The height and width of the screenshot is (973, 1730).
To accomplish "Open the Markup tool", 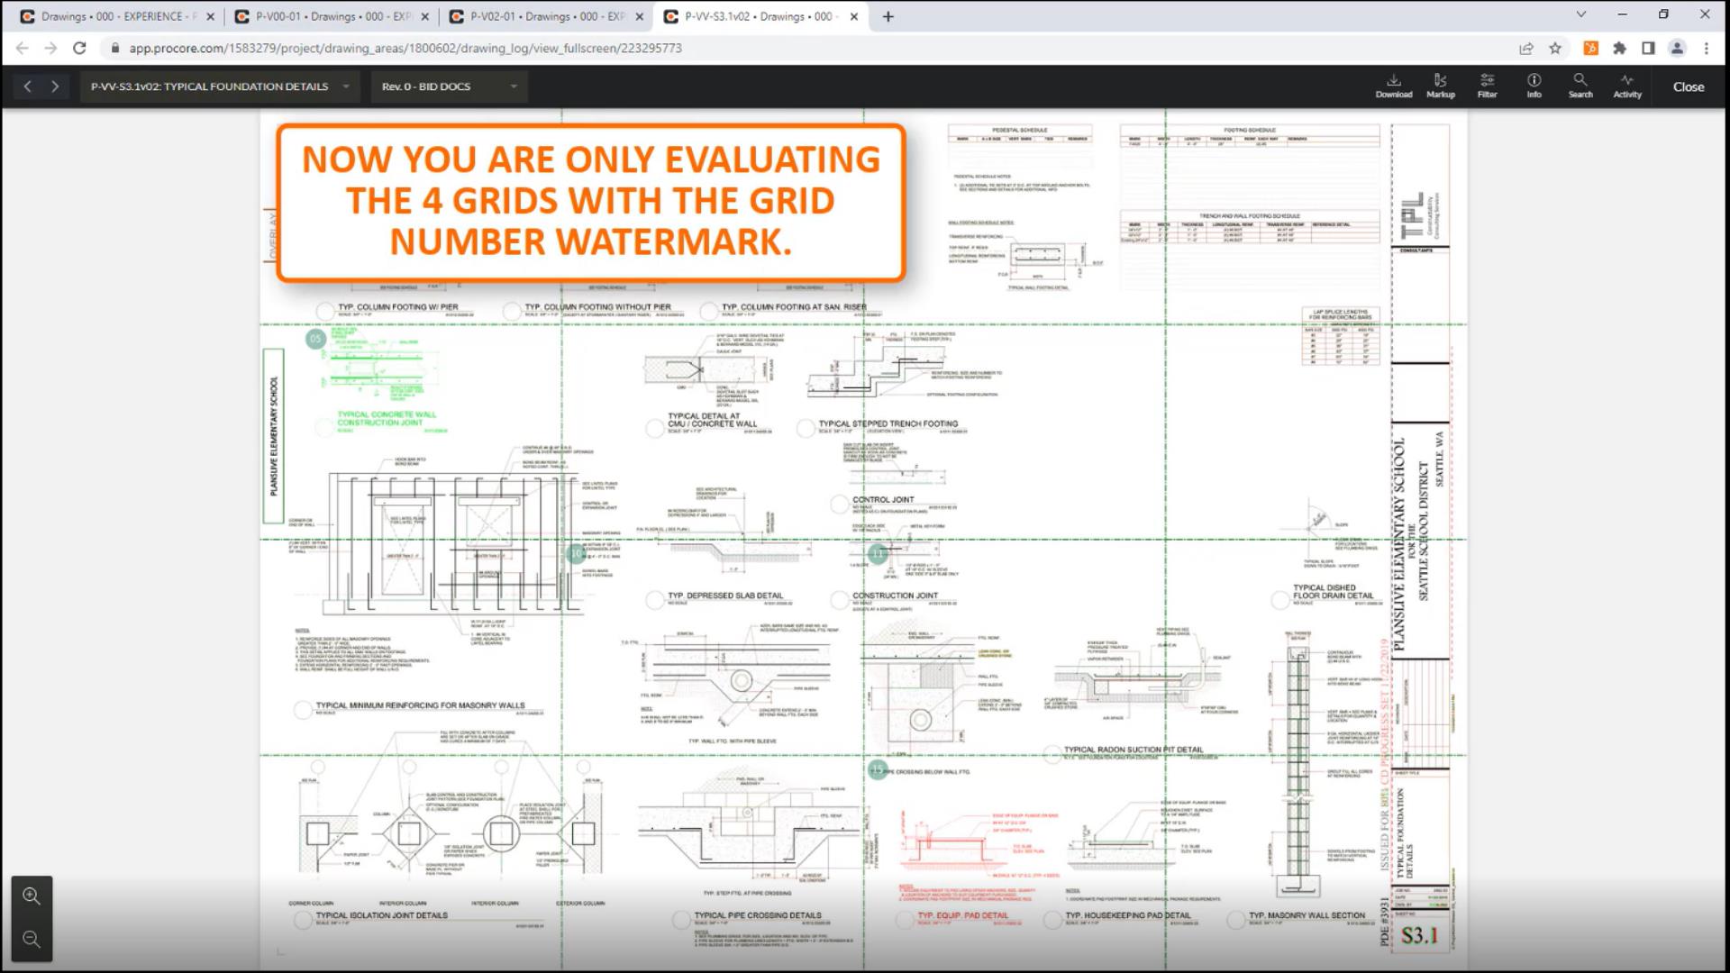I will point(1440,86).
